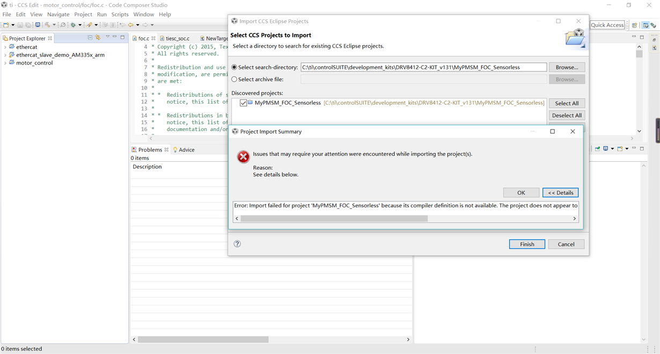Image resolution: width=660 pixels, height=354 pixels.
Task: Choose Select search-directory radio button
Action: 234,67
